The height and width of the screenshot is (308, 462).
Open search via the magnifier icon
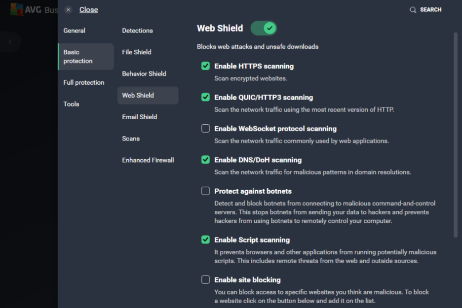point(413,9)
